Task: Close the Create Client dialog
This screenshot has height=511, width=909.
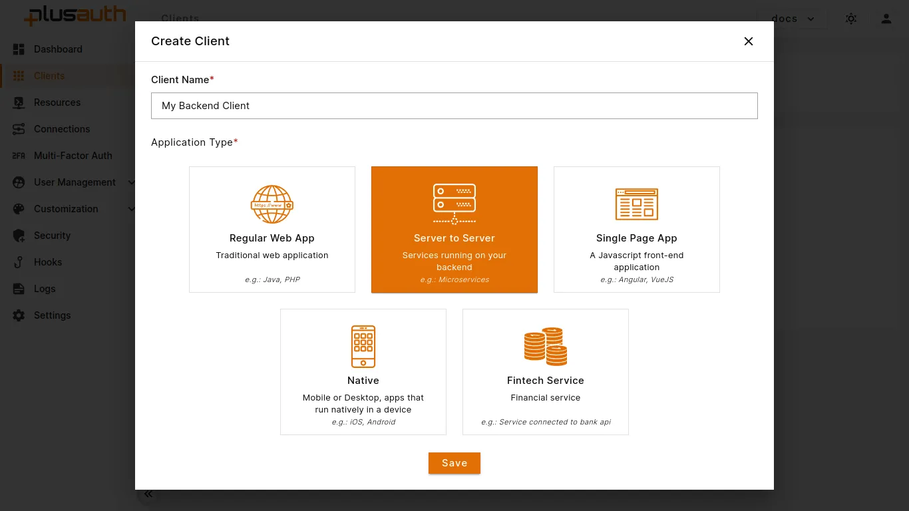Action: tap(749, 41)
